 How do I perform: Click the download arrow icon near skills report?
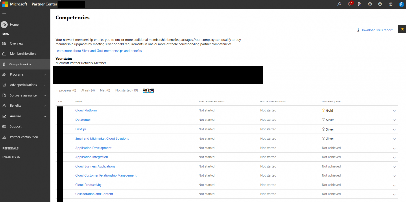tap(358, 30)
